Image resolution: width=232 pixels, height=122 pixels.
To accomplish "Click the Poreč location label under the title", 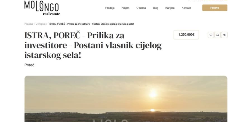I will point(29,65).
